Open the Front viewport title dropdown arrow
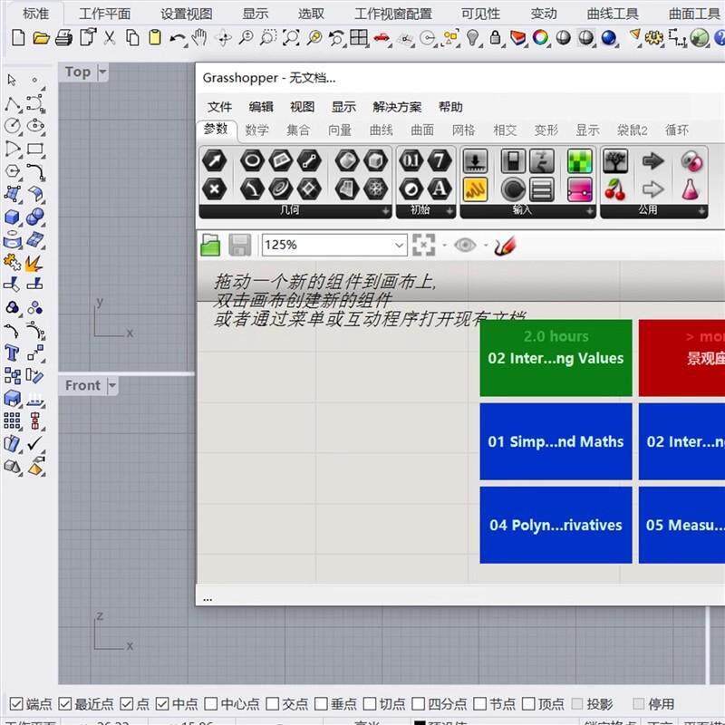The width and height of the screenshot is (725, 725). tap(111, 385)
